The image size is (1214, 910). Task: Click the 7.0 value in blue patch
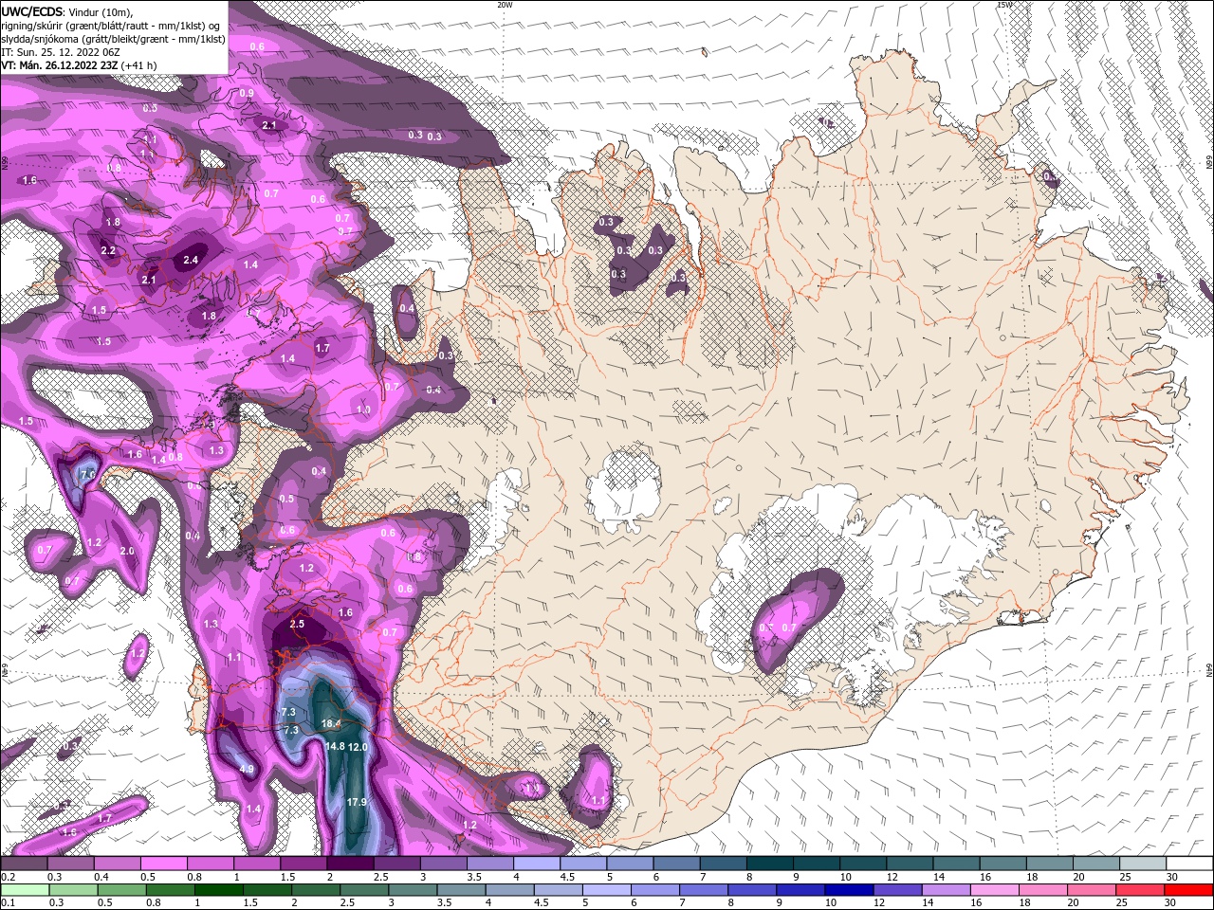(88, 473)
